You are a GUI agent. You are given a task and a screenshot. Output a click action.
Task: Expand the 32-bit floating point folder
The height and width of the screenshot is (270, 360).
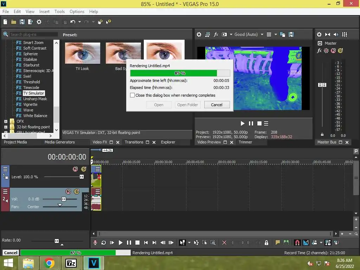[6, 127]
